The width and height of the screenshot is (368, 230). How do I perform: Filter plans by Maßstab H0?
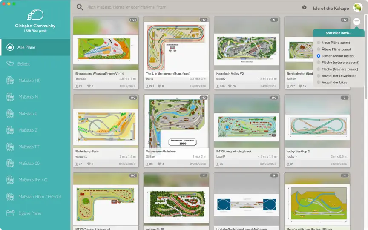(35, 80)
